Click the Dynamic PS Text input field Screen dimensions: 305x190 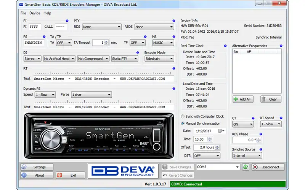click(x=103, y=107)
